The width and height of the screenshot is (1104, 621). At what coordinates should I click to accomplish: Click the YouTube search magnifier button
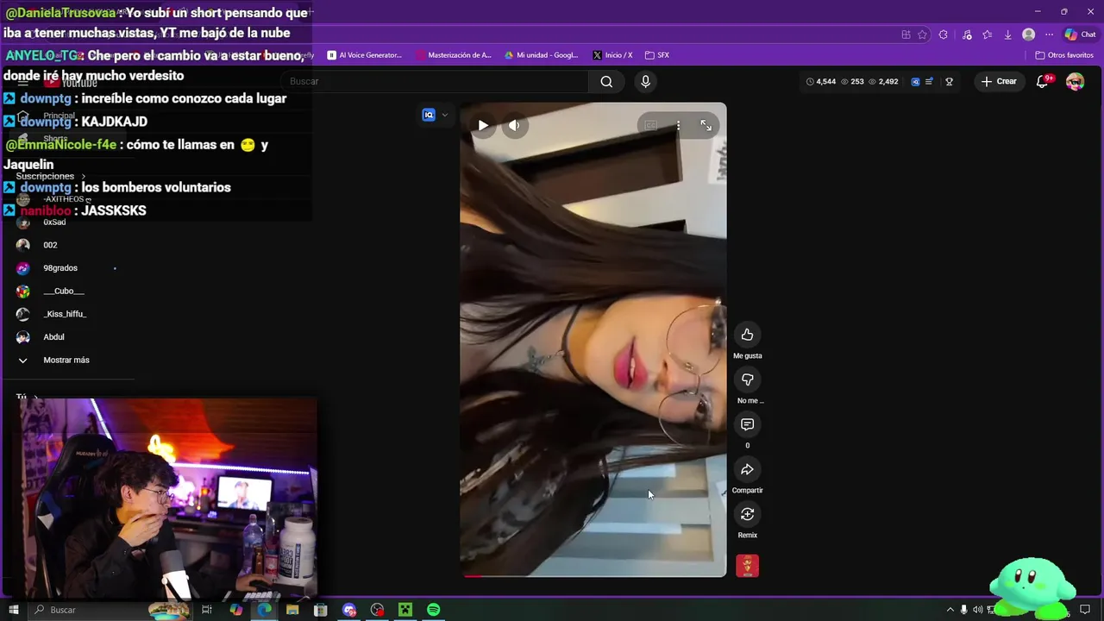coord(606,81)
